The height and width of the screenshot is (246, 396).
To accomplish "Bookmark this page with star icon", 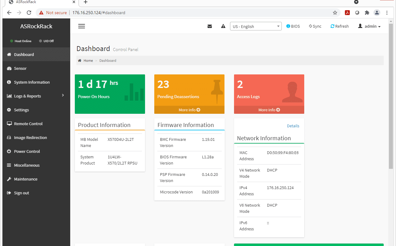I will pyautogui.click(x=335, y=13).
